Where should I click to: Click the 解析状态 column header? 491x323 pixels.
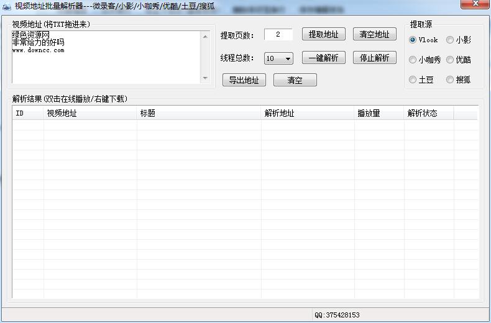pos(429,113)
